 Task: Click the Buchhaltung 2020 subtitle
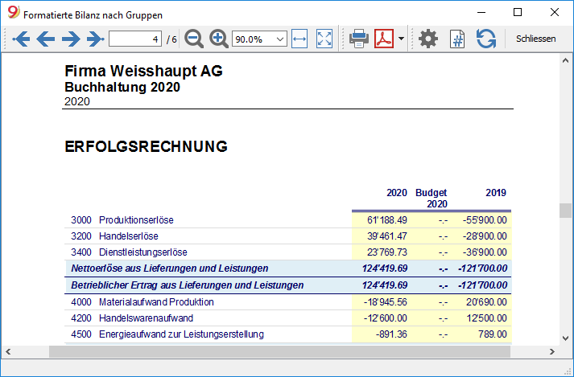click(122, 87)
